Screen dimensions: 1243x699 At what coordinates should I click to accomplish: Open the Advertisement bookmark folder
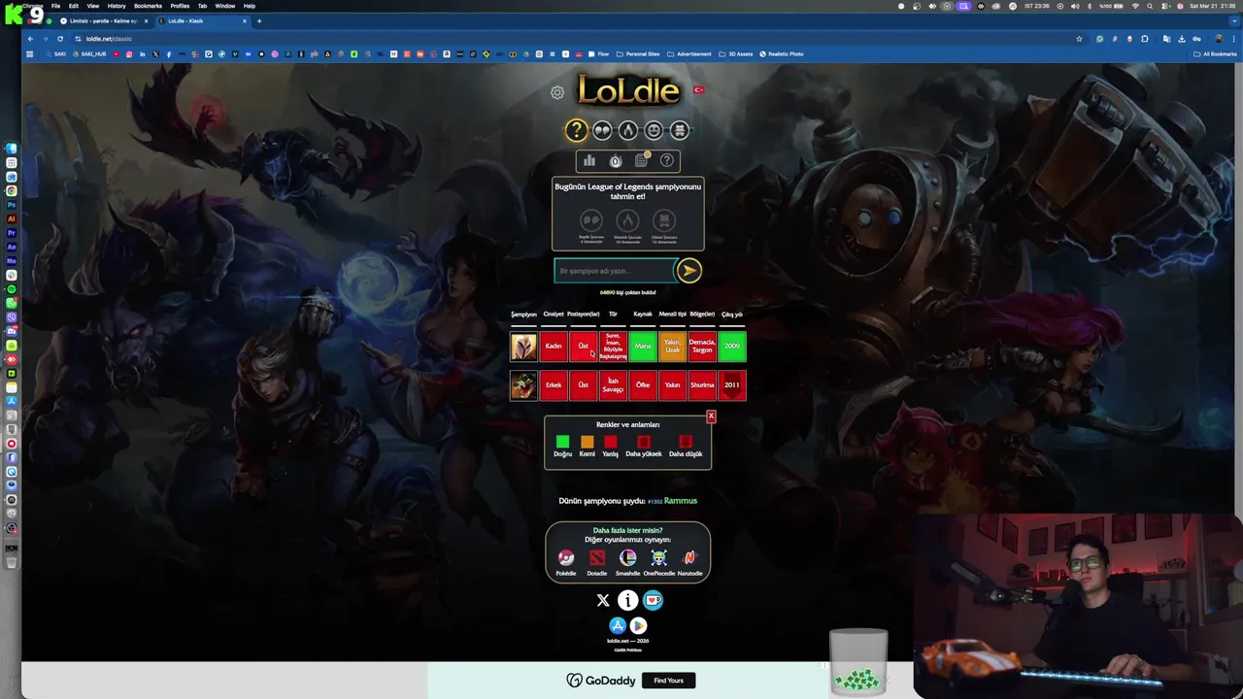tap(689, 54)
